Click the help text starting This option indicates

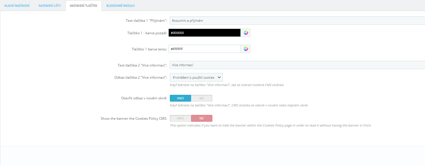[x=270, y=125]
